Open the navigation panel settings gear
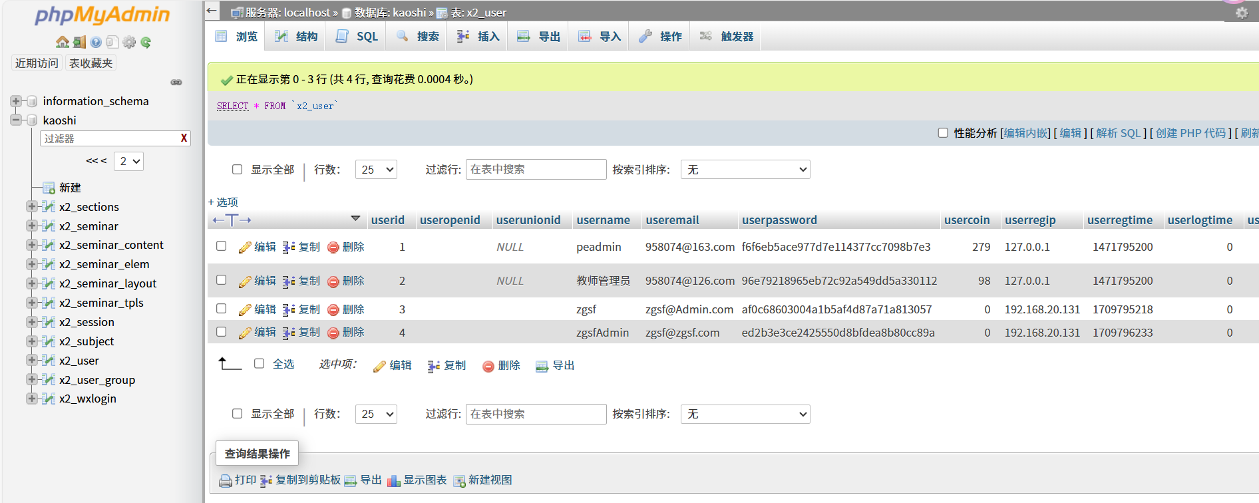Viewport: 1259px width, 503px height. 129,42
